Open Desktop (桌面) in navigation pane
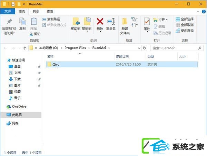 pos(14,66)
